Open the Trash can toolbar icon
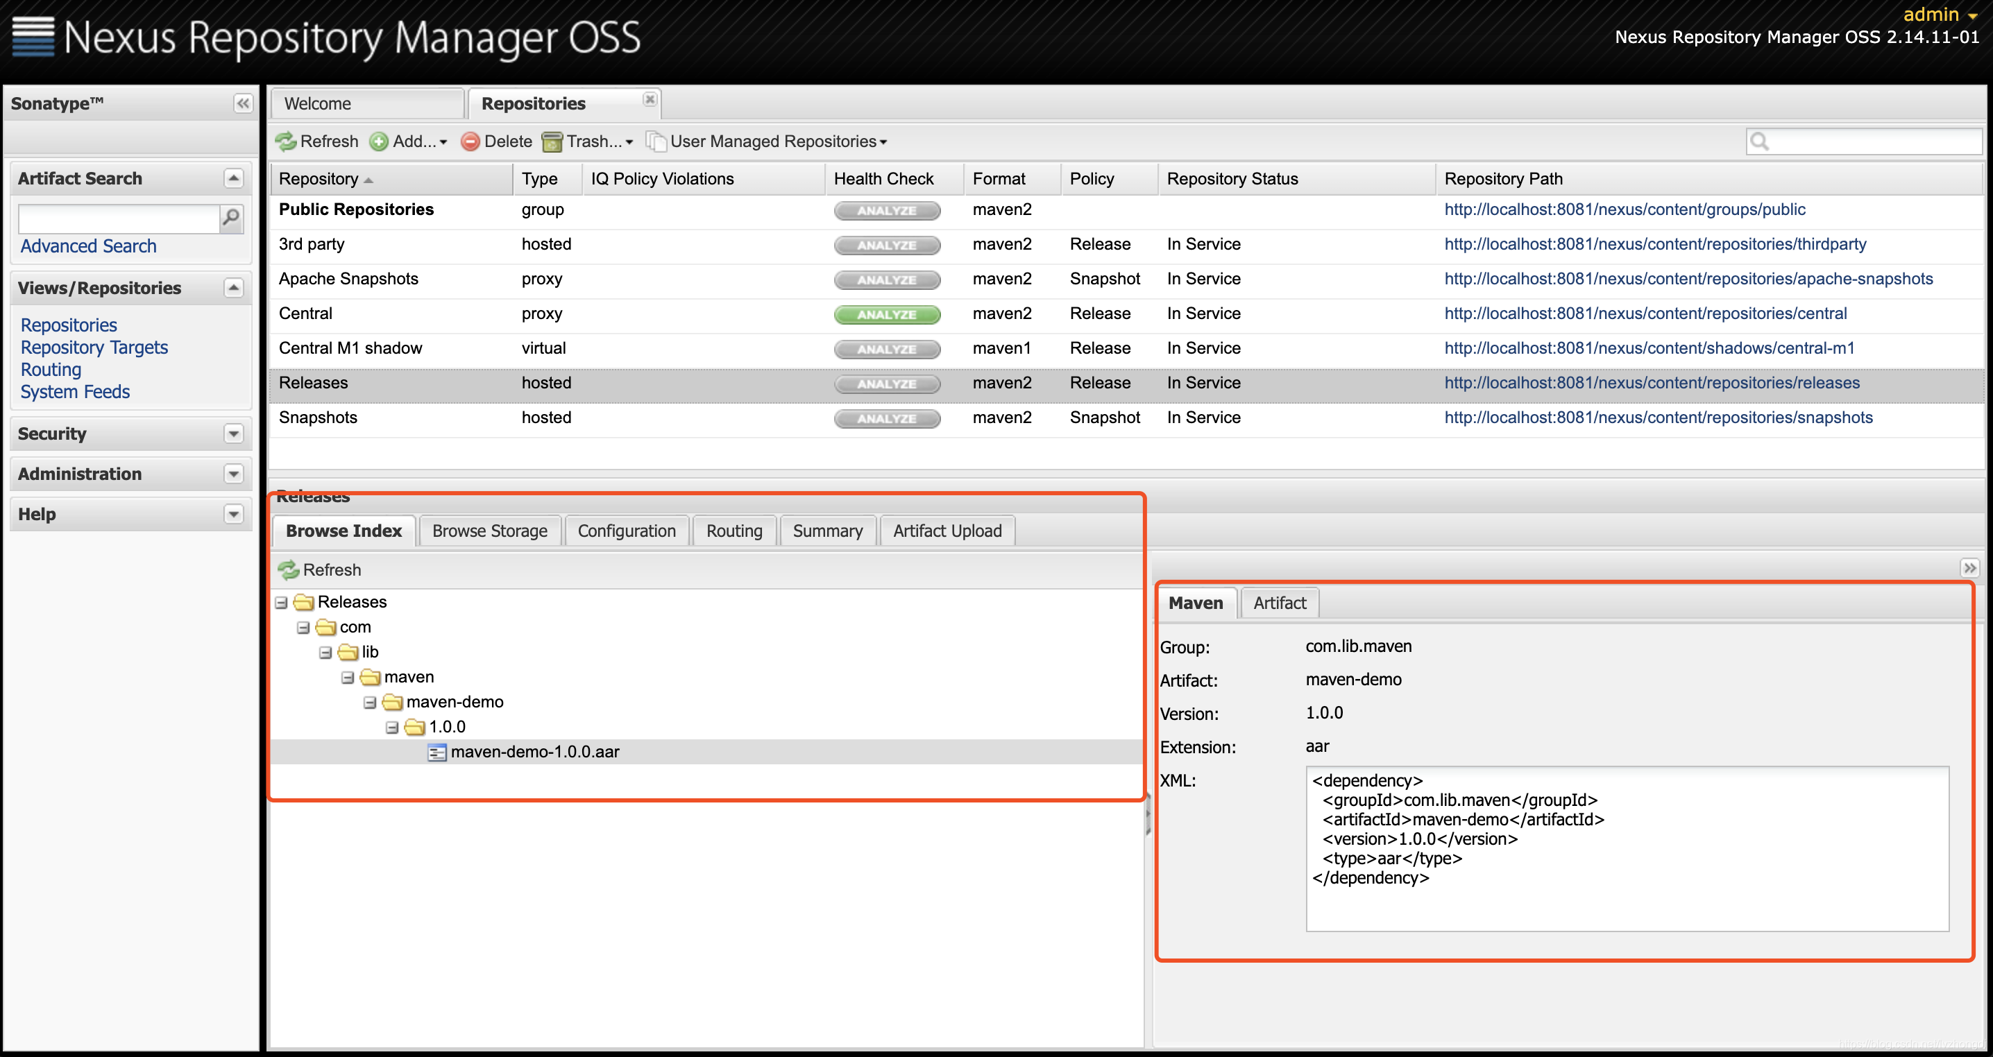Viewport: 1993px width, 1057px height. tap(552, 141)
